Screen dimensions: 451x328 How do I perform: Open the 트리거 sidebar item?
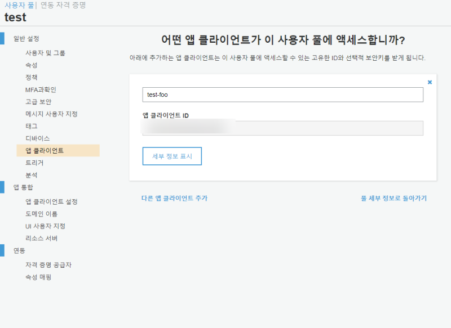pyautogui.click(x=34, y=163)
